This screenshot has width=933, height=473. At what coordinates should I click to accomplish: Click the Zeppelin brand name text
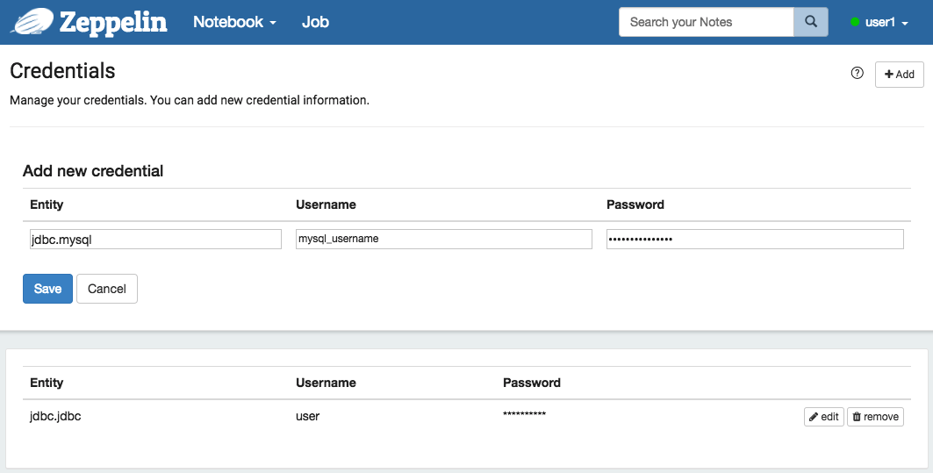(113, 22)
